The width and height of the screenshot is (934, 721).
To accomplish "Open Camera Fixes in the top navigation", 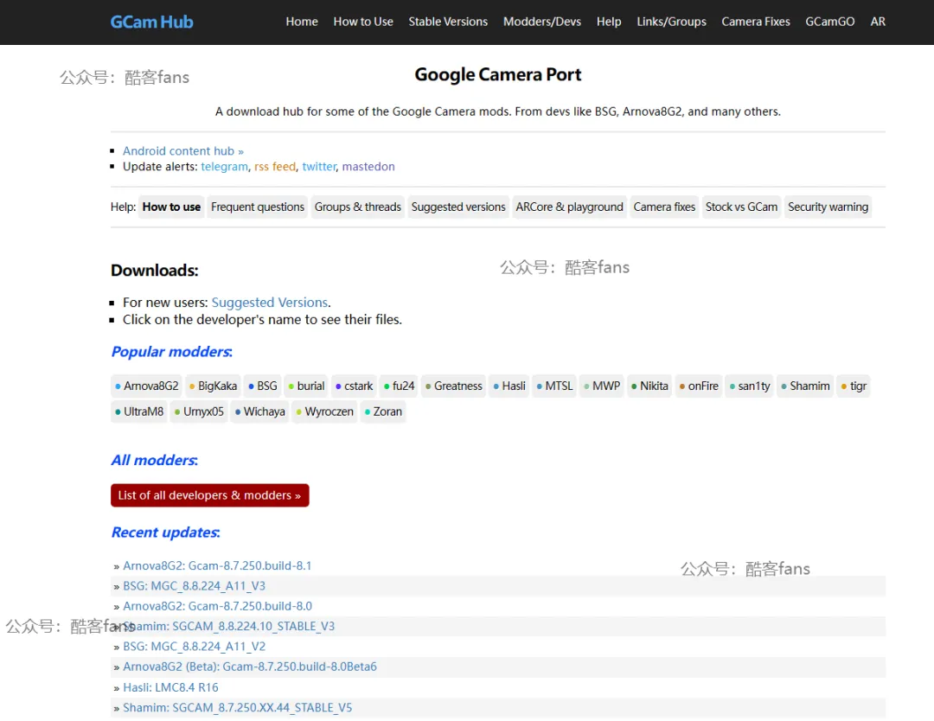I will [755, 22].
